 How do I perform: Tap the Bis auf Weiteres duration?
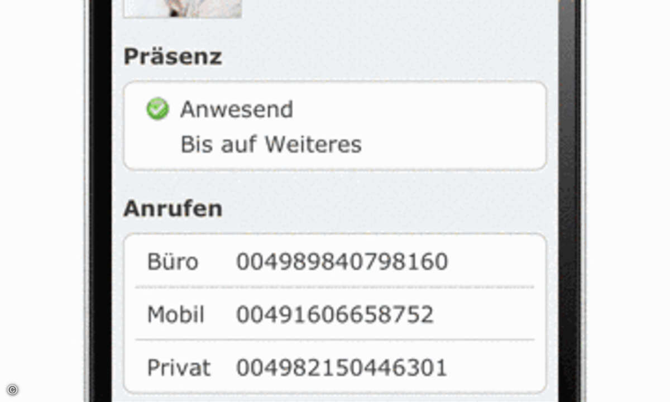(271, 144)
